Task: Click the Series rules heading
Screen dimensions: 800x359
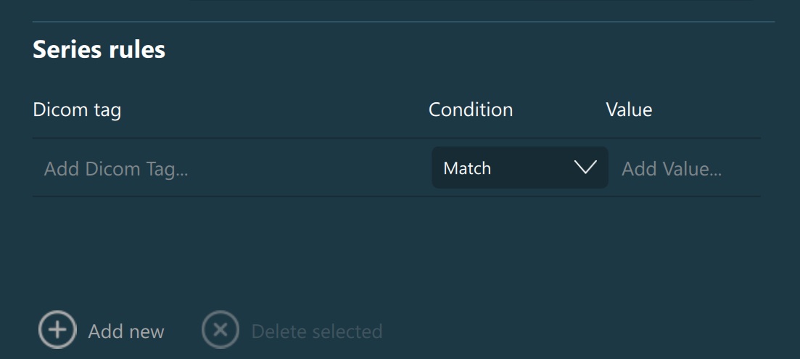Action: coord(99,49)
